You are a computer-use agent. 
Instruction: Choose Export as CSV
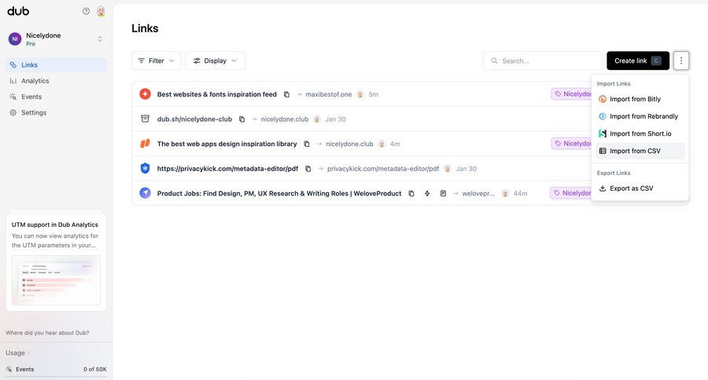point(640,188)
